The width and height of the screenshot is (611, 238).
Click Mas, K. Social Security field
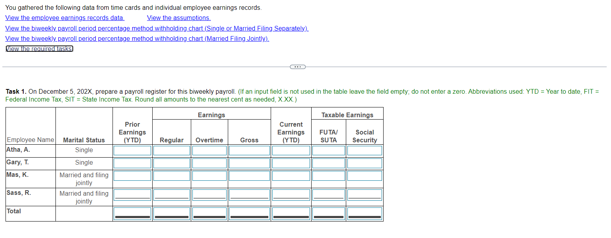pos(364,176)
